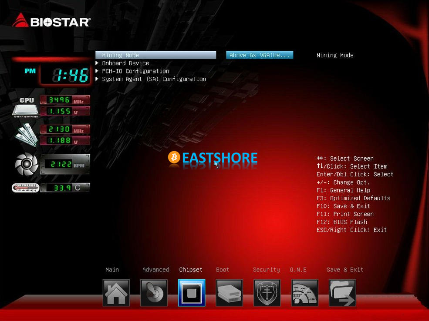Open the Onboard Device submenu
The height and width of the screenshot is (321, 429).
[125, 63]
